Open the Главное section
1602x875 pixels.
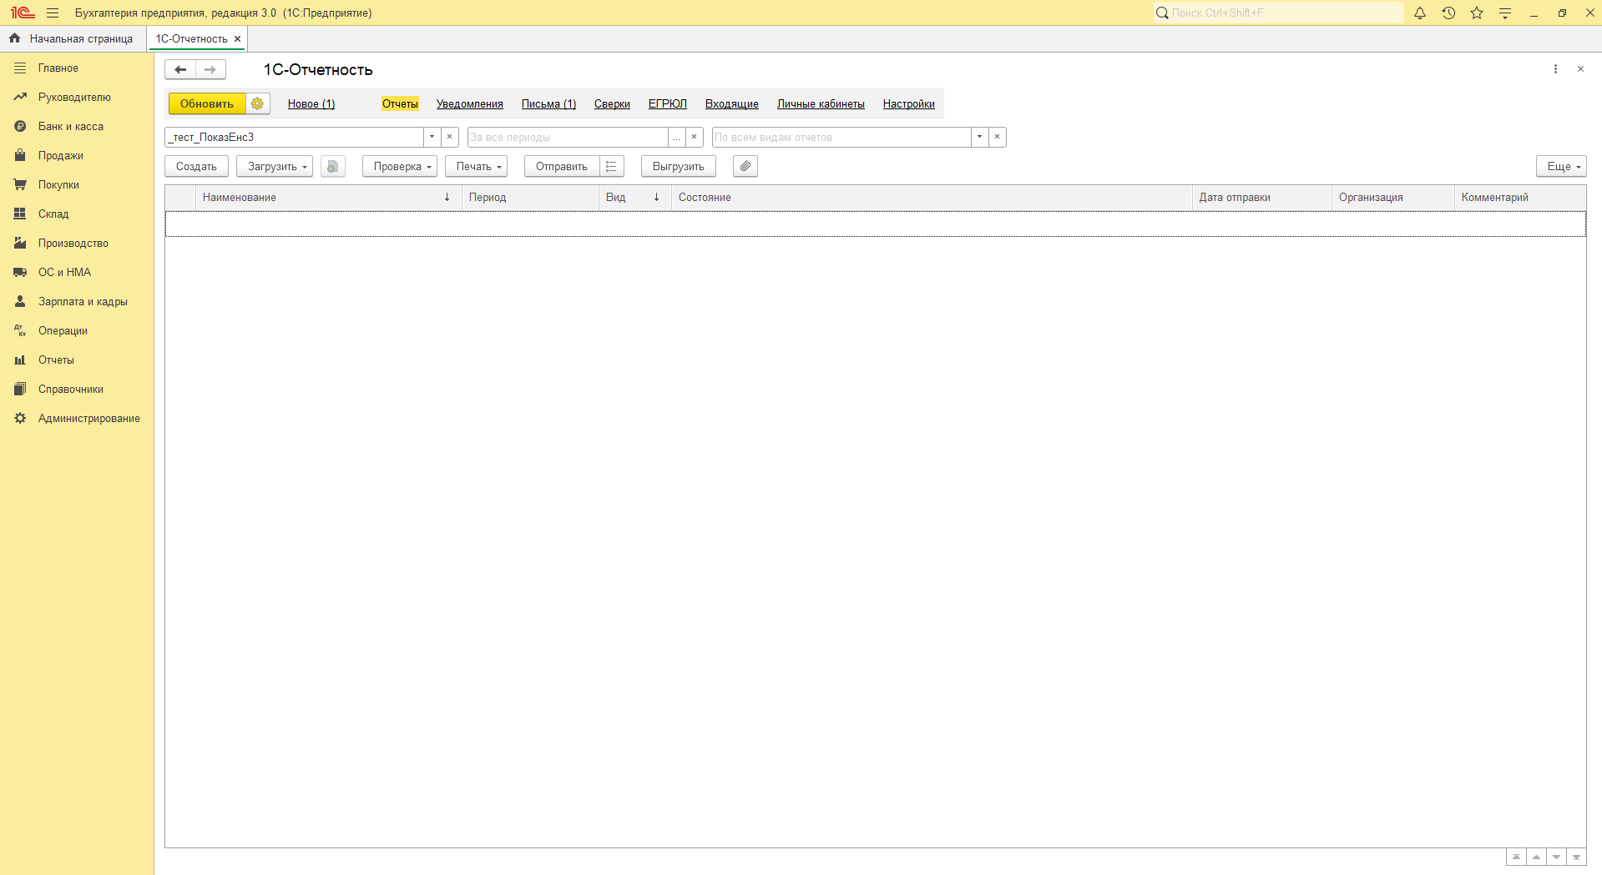coord(77,68)
